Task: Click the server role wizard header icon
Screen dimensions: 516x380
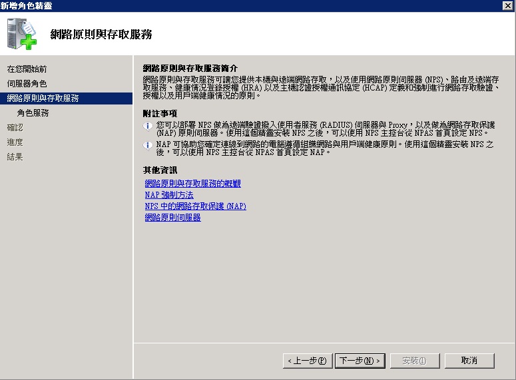Action: (22, 34)
